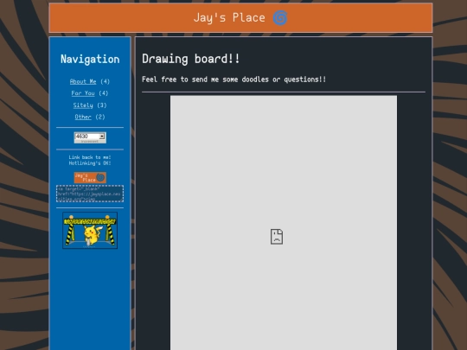Click the 'Feel free to send me' text

(180, 80)
